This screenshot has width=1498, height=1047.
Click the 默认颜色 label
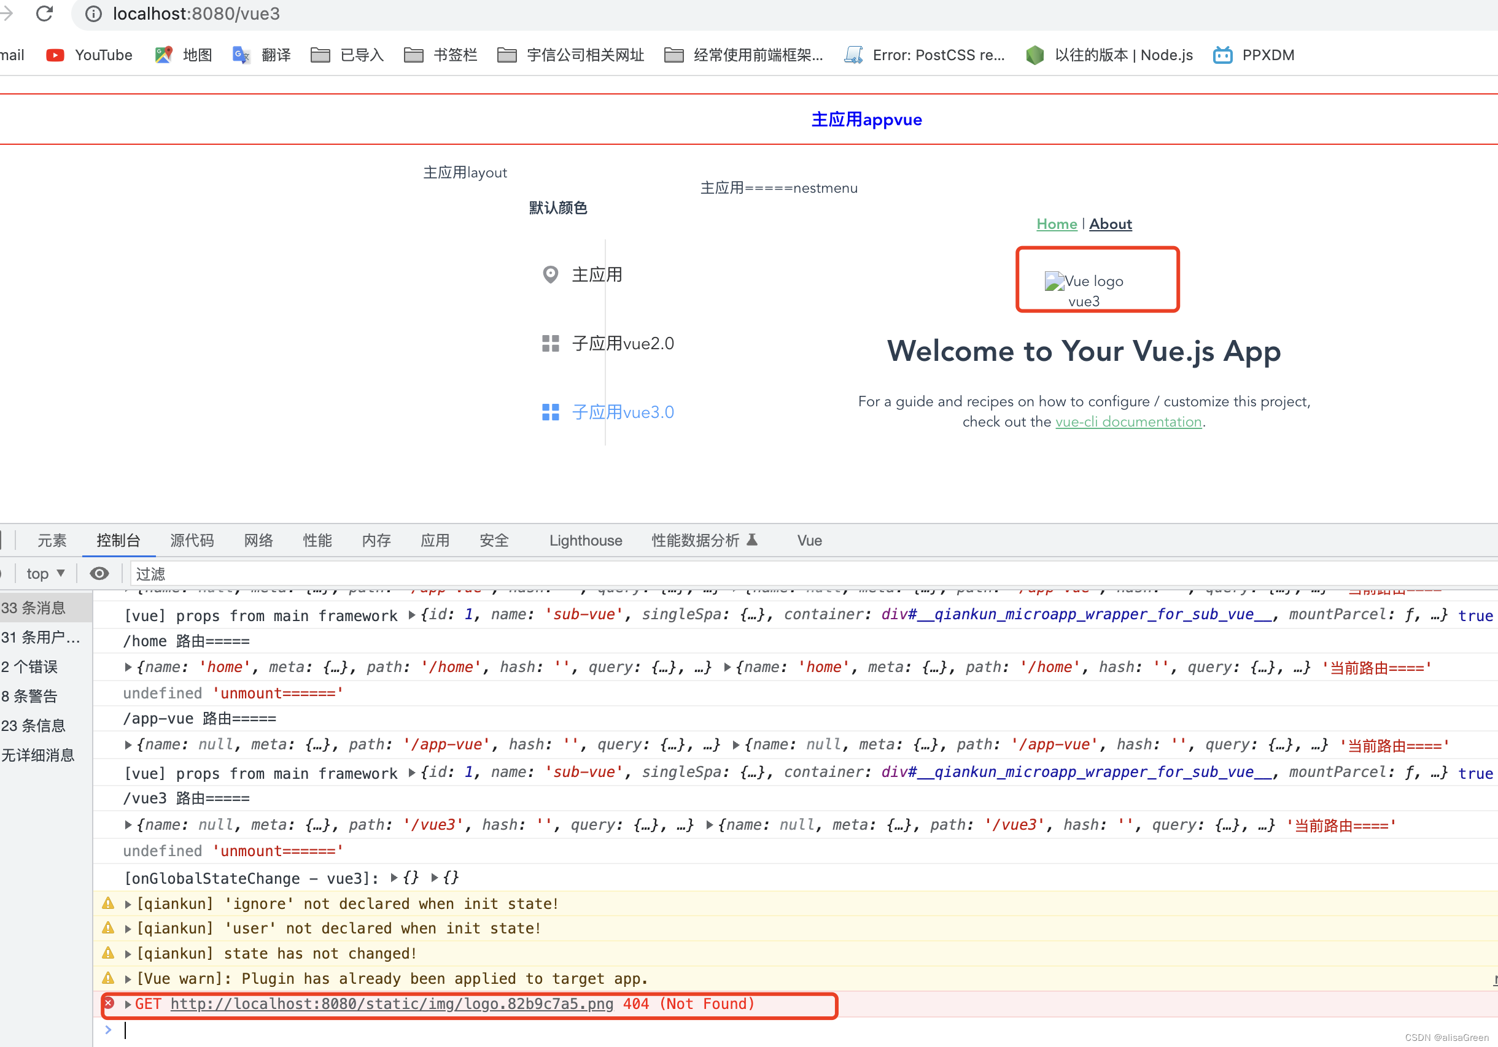pos(558,207)
